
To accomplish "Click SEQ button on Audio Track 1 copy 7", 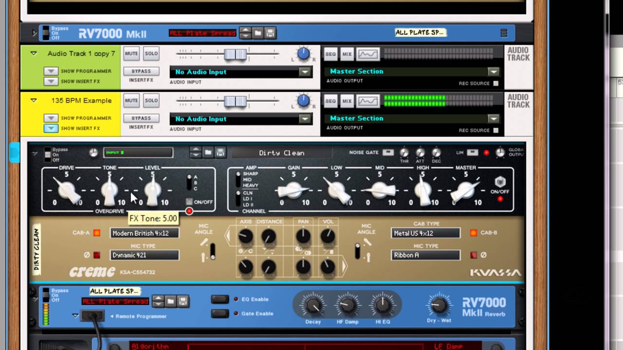I will (330, 54).
